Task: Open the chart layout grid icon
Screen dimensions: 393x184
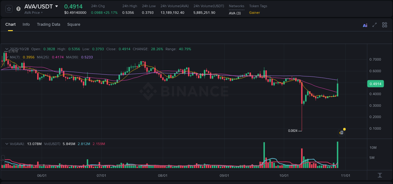Action: (x=385, y=24)
